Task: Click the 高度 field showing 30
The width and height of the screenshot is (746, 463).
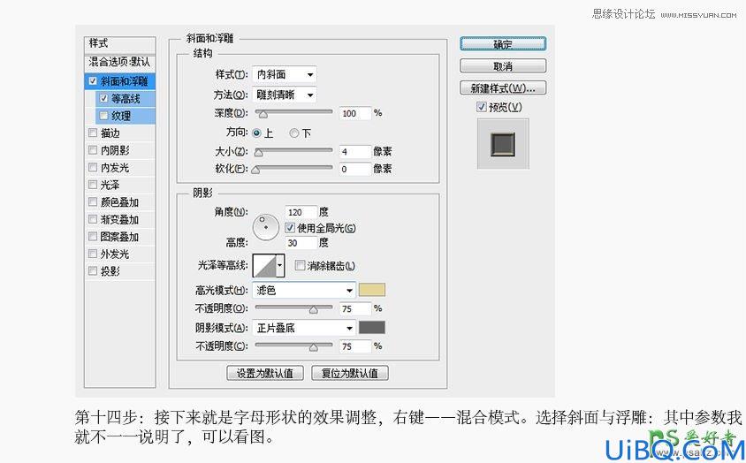Action: point(301,243)
